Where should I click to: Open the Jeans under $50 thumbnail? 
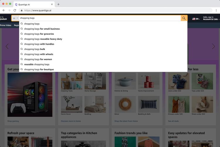pyautogui.click(x=179, y=81)
